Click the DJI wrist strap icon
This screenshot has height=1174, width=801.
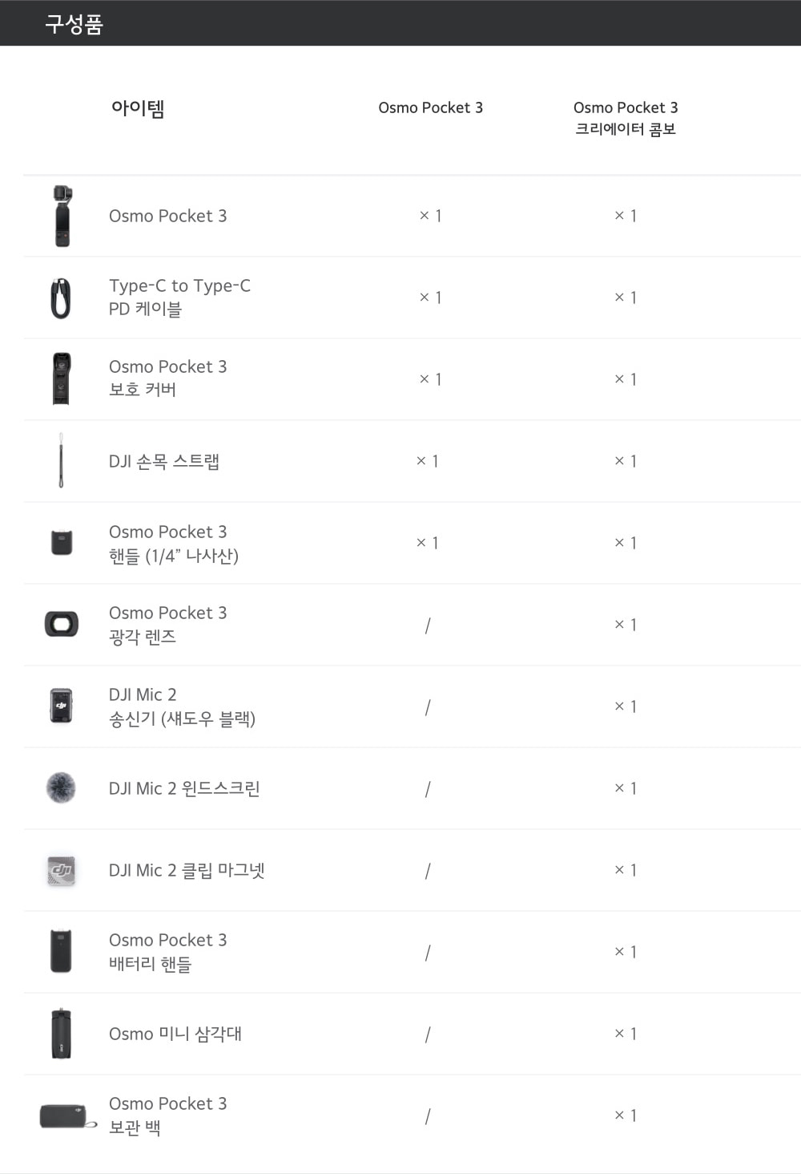(61, 460)
